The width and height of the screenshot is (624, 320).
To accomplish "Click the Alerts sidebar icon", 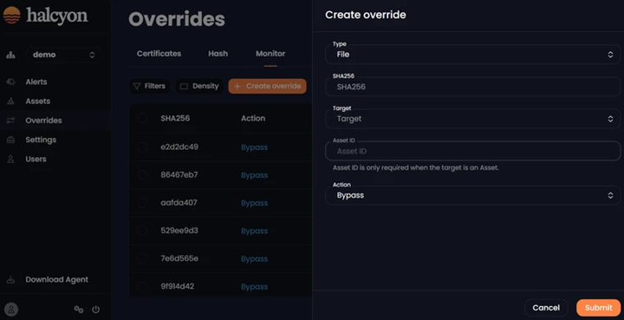I will (x=10, y=82).
